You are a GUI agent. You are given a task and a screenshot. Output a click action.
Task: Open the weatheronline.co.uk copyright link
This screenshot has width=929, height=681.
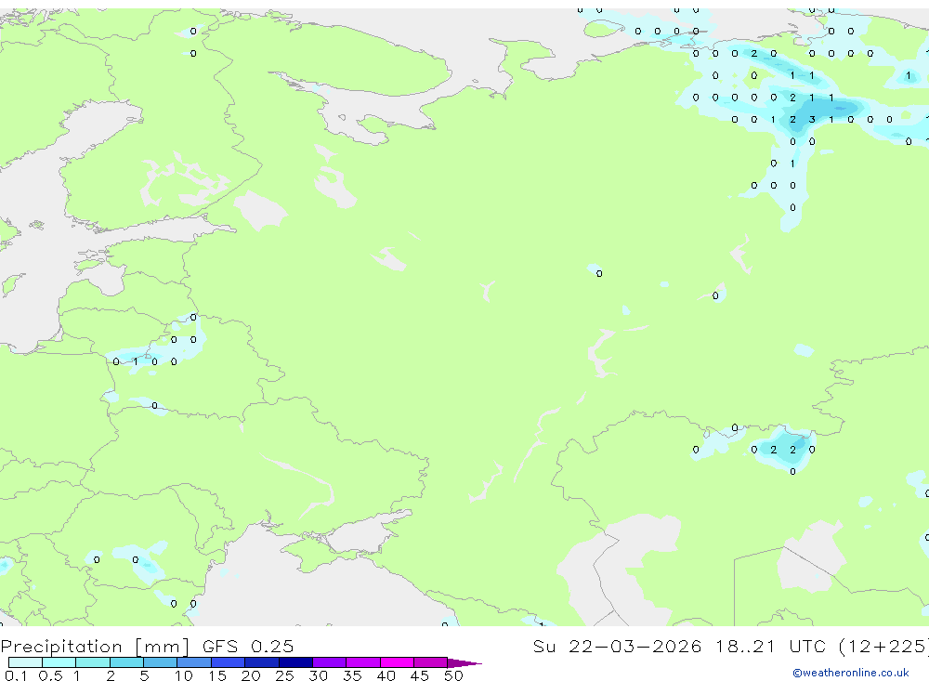tap(850, 673)
